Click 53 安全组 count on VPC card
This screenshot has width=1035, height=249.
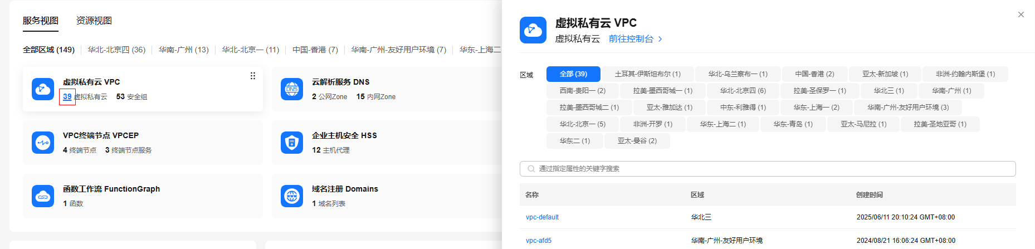(132, 96)
